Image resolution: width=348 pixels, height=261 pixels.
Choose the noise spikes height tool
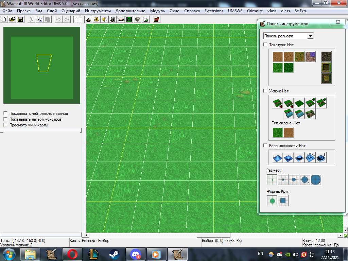click(310, 158)
